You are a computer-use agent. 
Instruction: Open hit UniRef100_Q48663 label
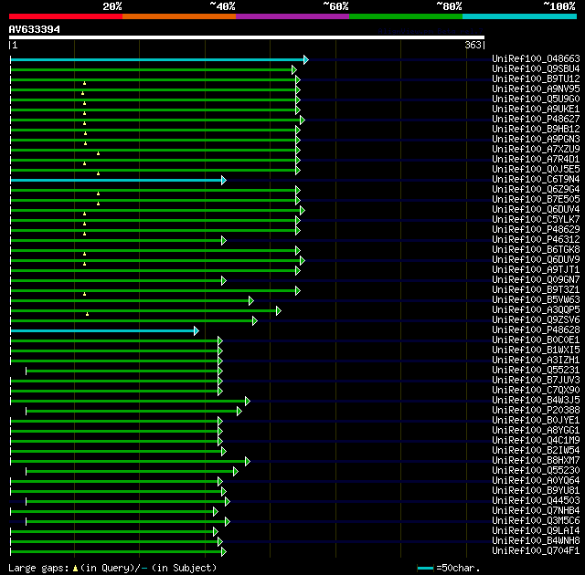536,58
